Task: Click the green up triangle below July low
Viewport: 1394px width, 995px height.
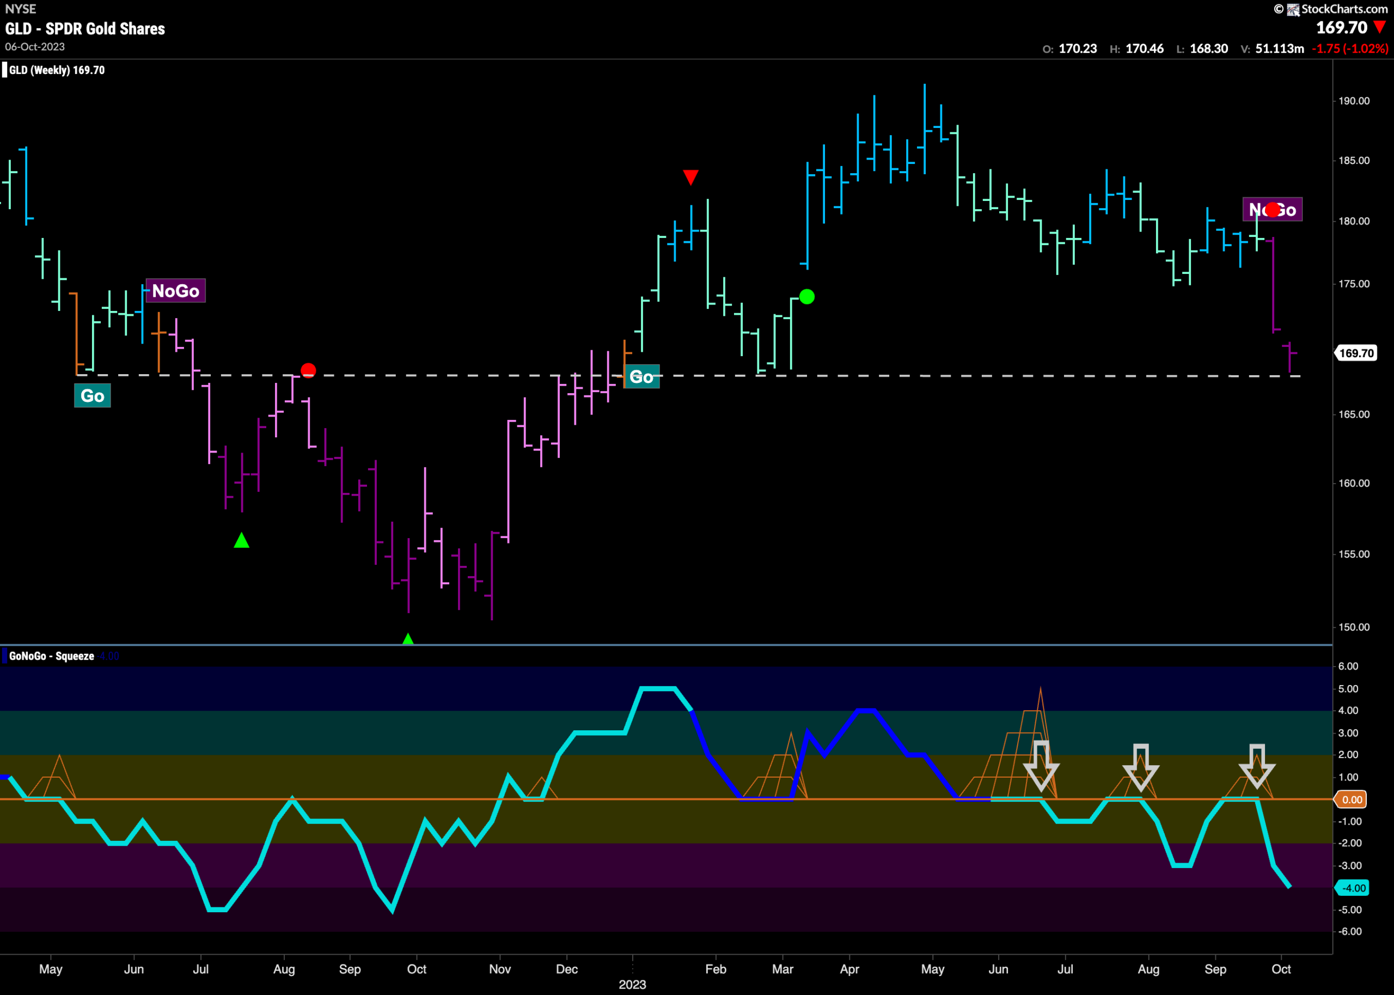Action: [241, 540]
